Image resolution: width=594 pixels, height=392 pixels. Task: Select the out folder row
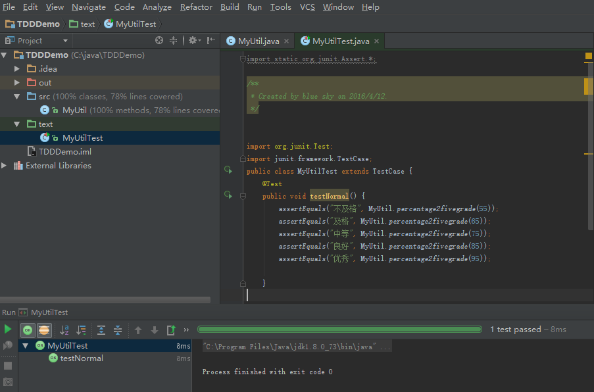pos(110,83)
